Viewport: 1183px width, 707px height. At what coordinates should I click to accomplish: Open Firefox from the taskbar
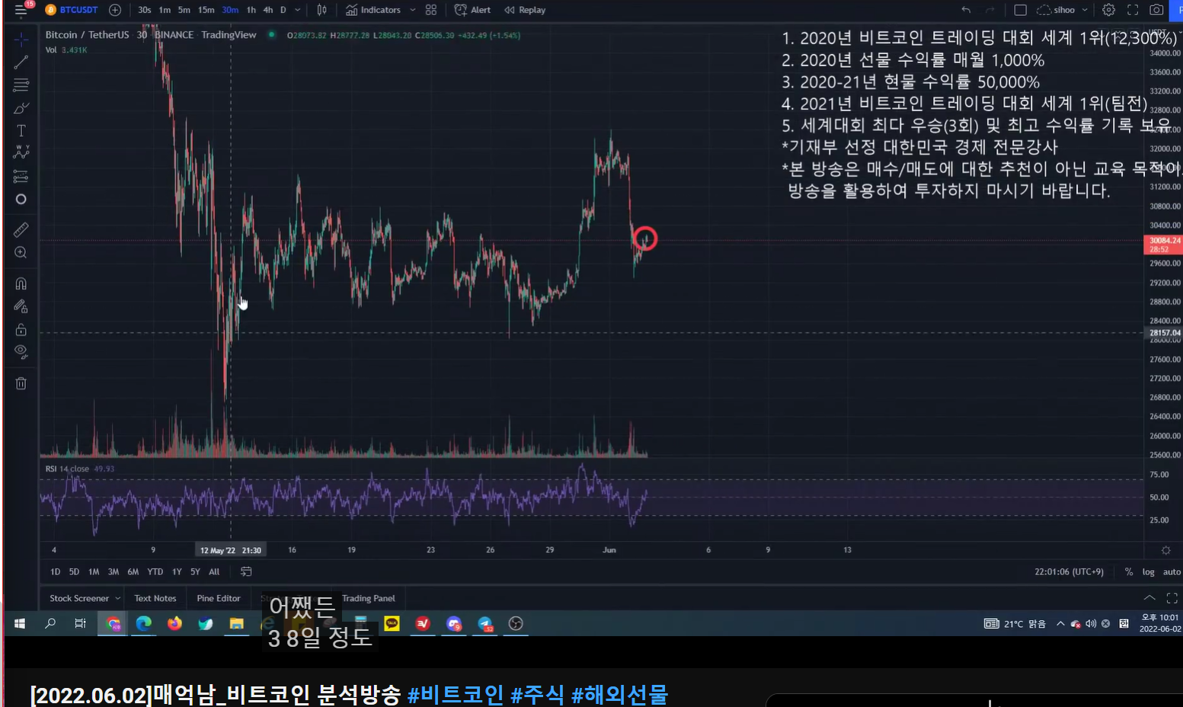[x=174, y=623]
